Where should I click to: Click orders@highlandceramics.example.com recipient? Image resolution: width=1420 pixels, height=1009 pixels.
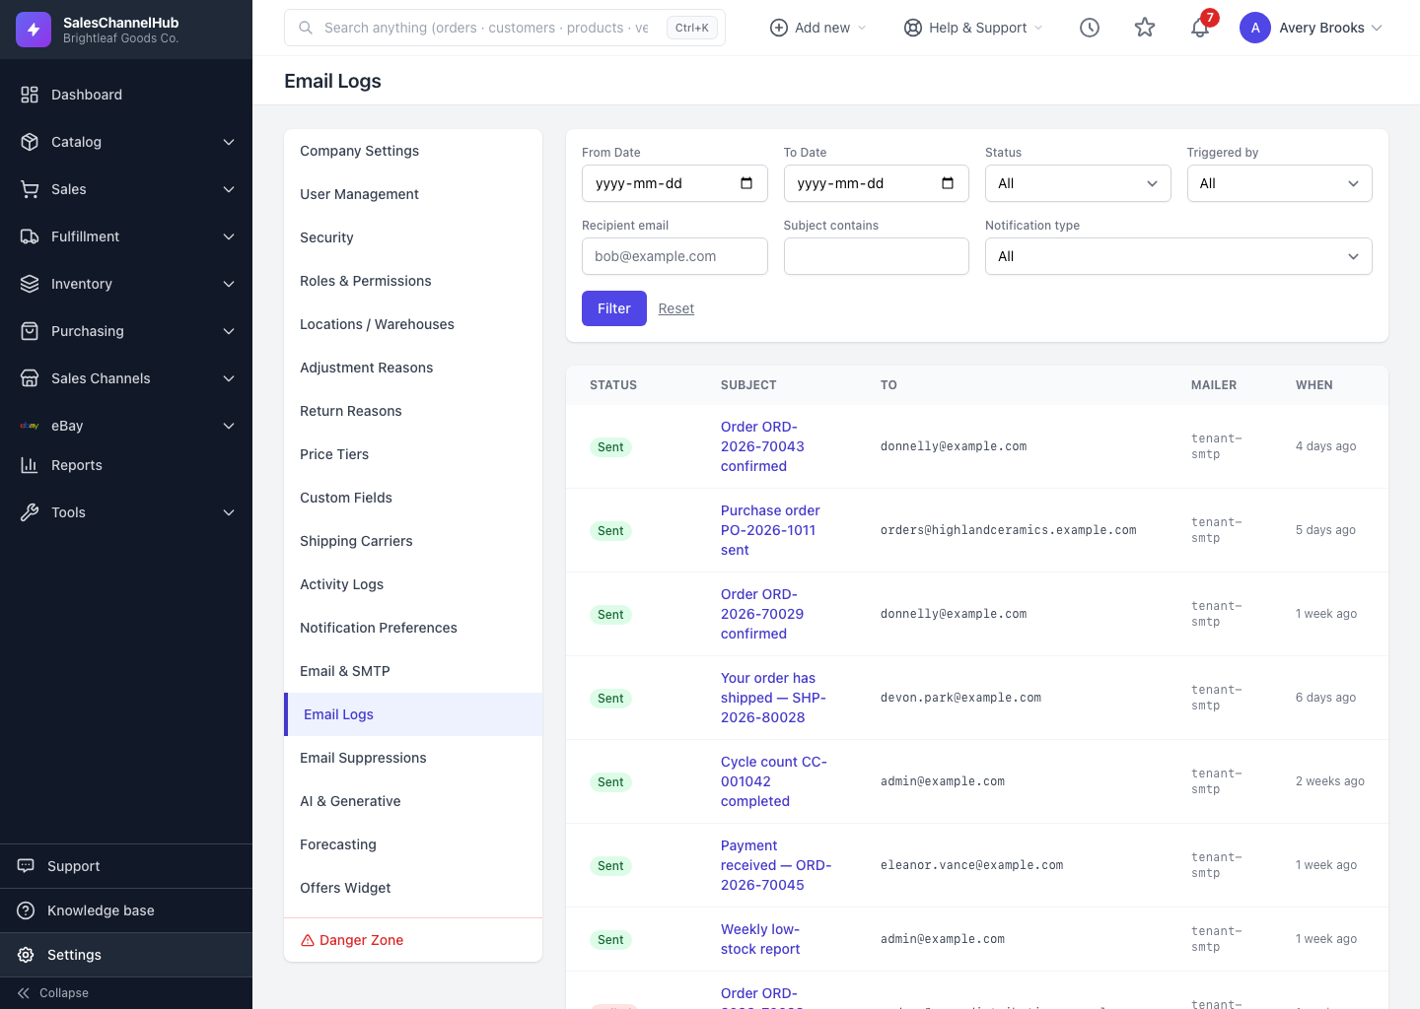point(1008,530)
